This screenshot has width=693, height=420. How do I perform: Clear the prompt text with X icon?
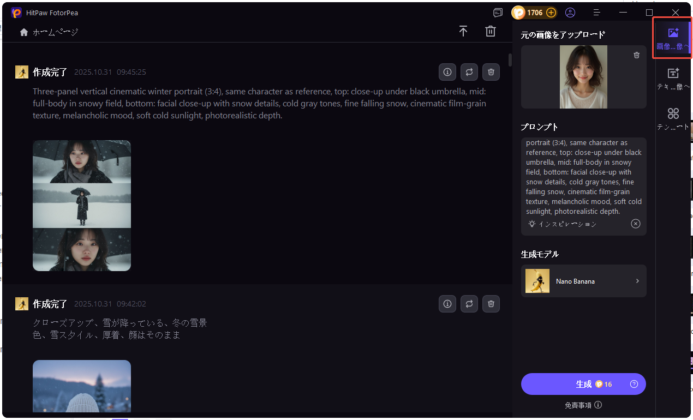pyautogui.click(x=636, y=224)
